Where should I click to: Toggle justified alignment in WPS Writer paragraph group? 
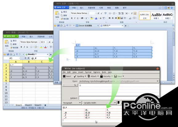click(x=119, y=18)
